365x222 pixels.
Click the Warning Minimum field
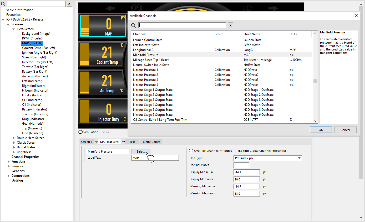247,186
